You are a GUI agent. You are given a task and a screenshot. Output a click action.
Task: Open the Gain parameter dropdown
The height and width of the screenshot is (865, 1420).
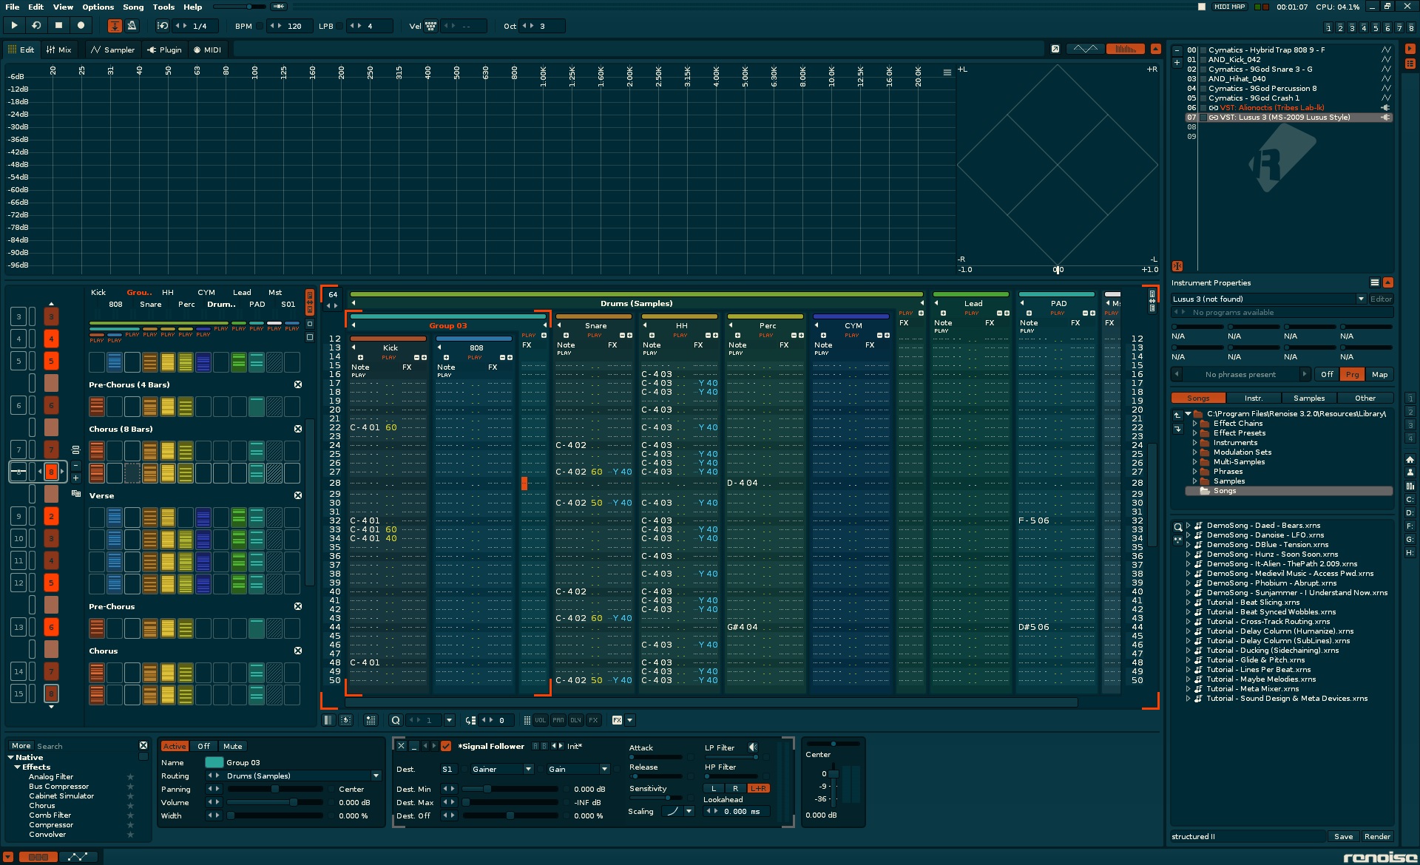tap(604, 769)
